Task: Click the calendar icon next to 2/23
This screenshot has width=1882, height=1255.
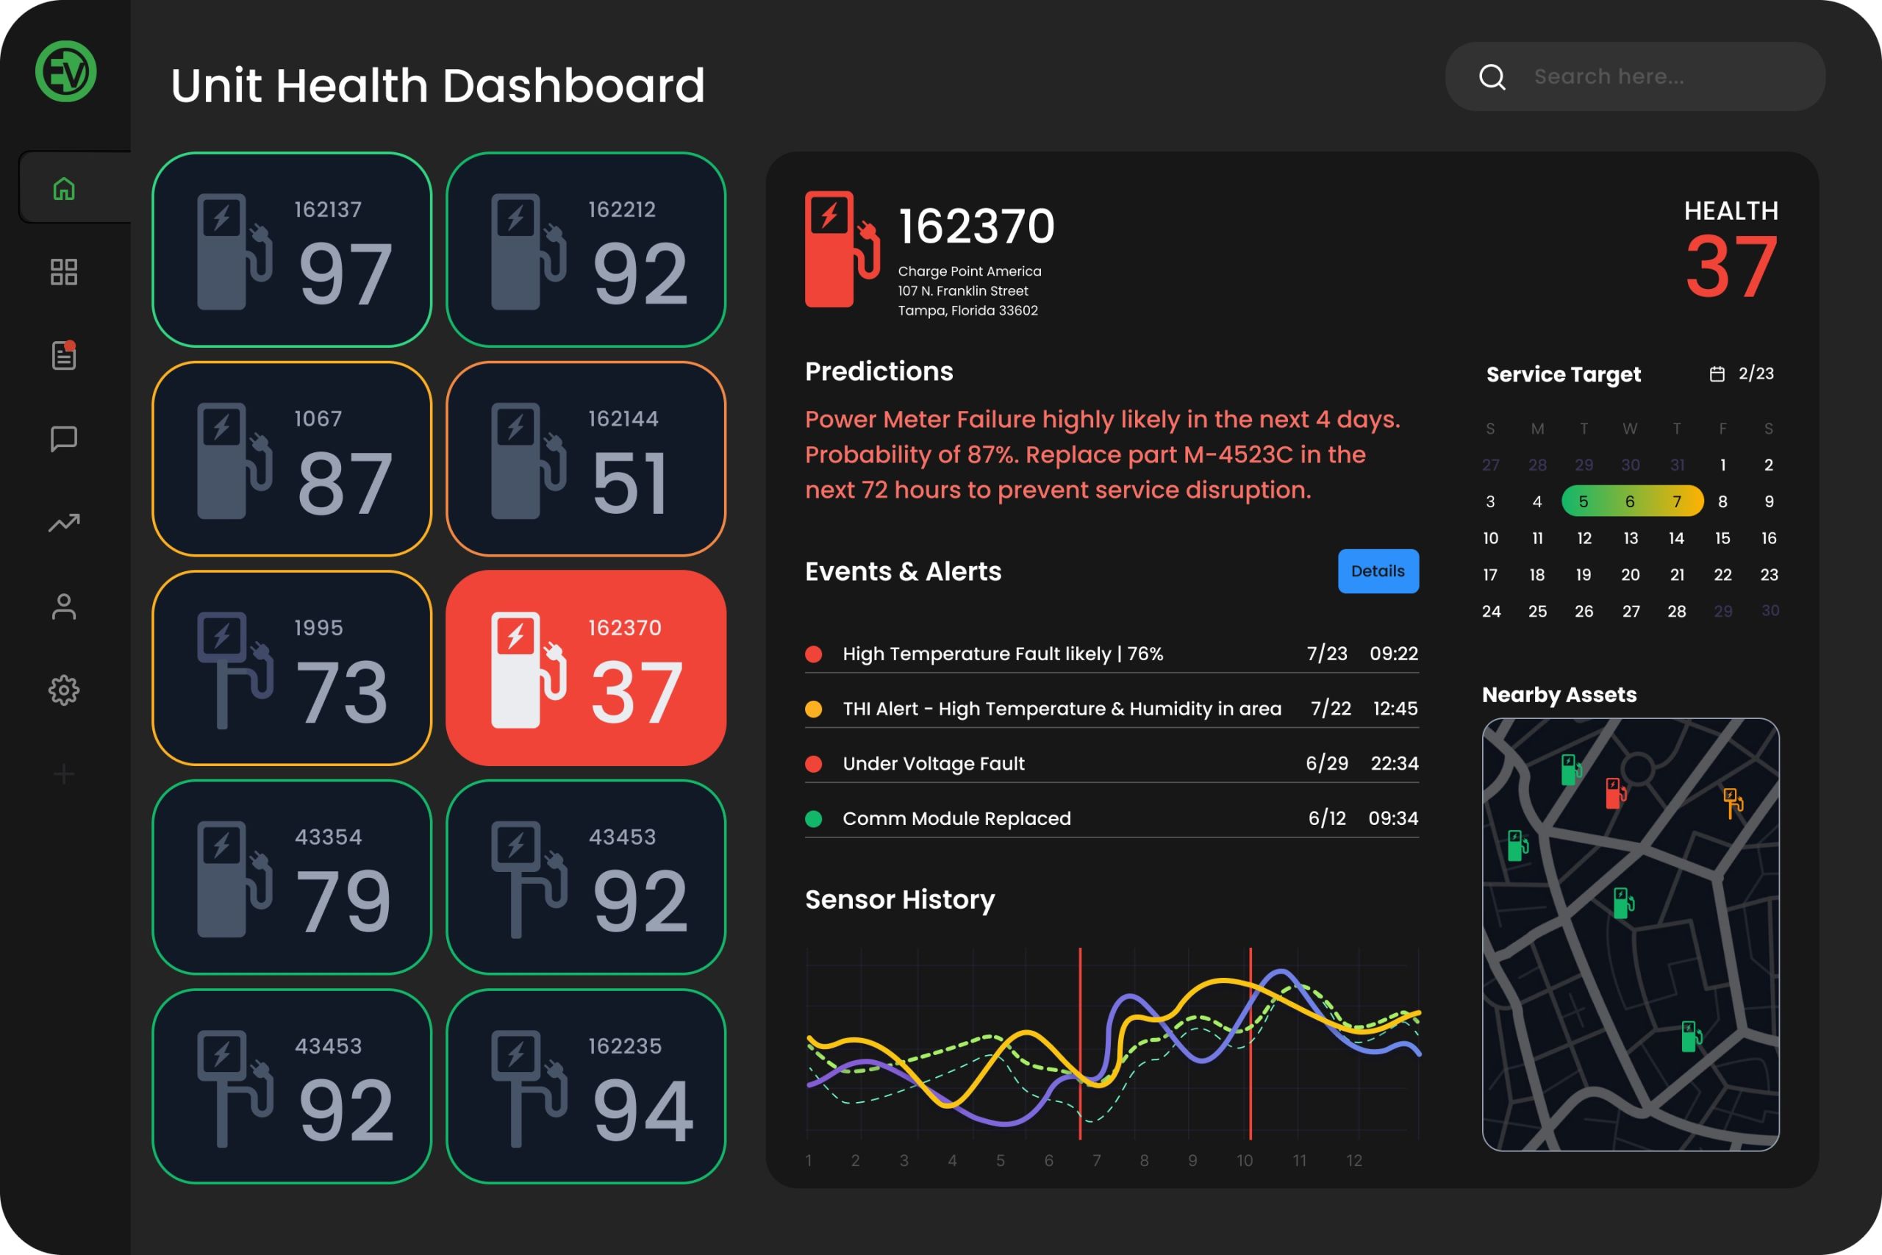Action: tap(1717, 373)
